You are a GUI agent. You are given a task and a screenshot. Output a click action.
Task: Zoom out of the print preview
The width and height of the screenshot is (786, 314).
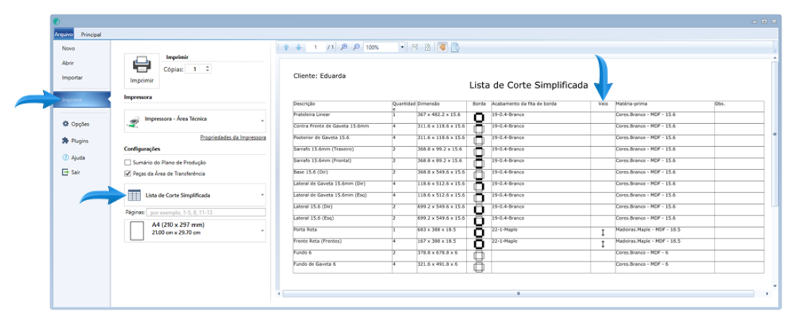(357, 47)
